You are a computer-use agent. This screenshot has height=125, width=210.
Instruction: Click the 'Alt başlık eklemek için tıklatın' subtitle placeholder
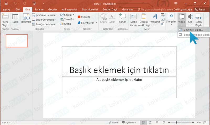click(x=119, y=88)
